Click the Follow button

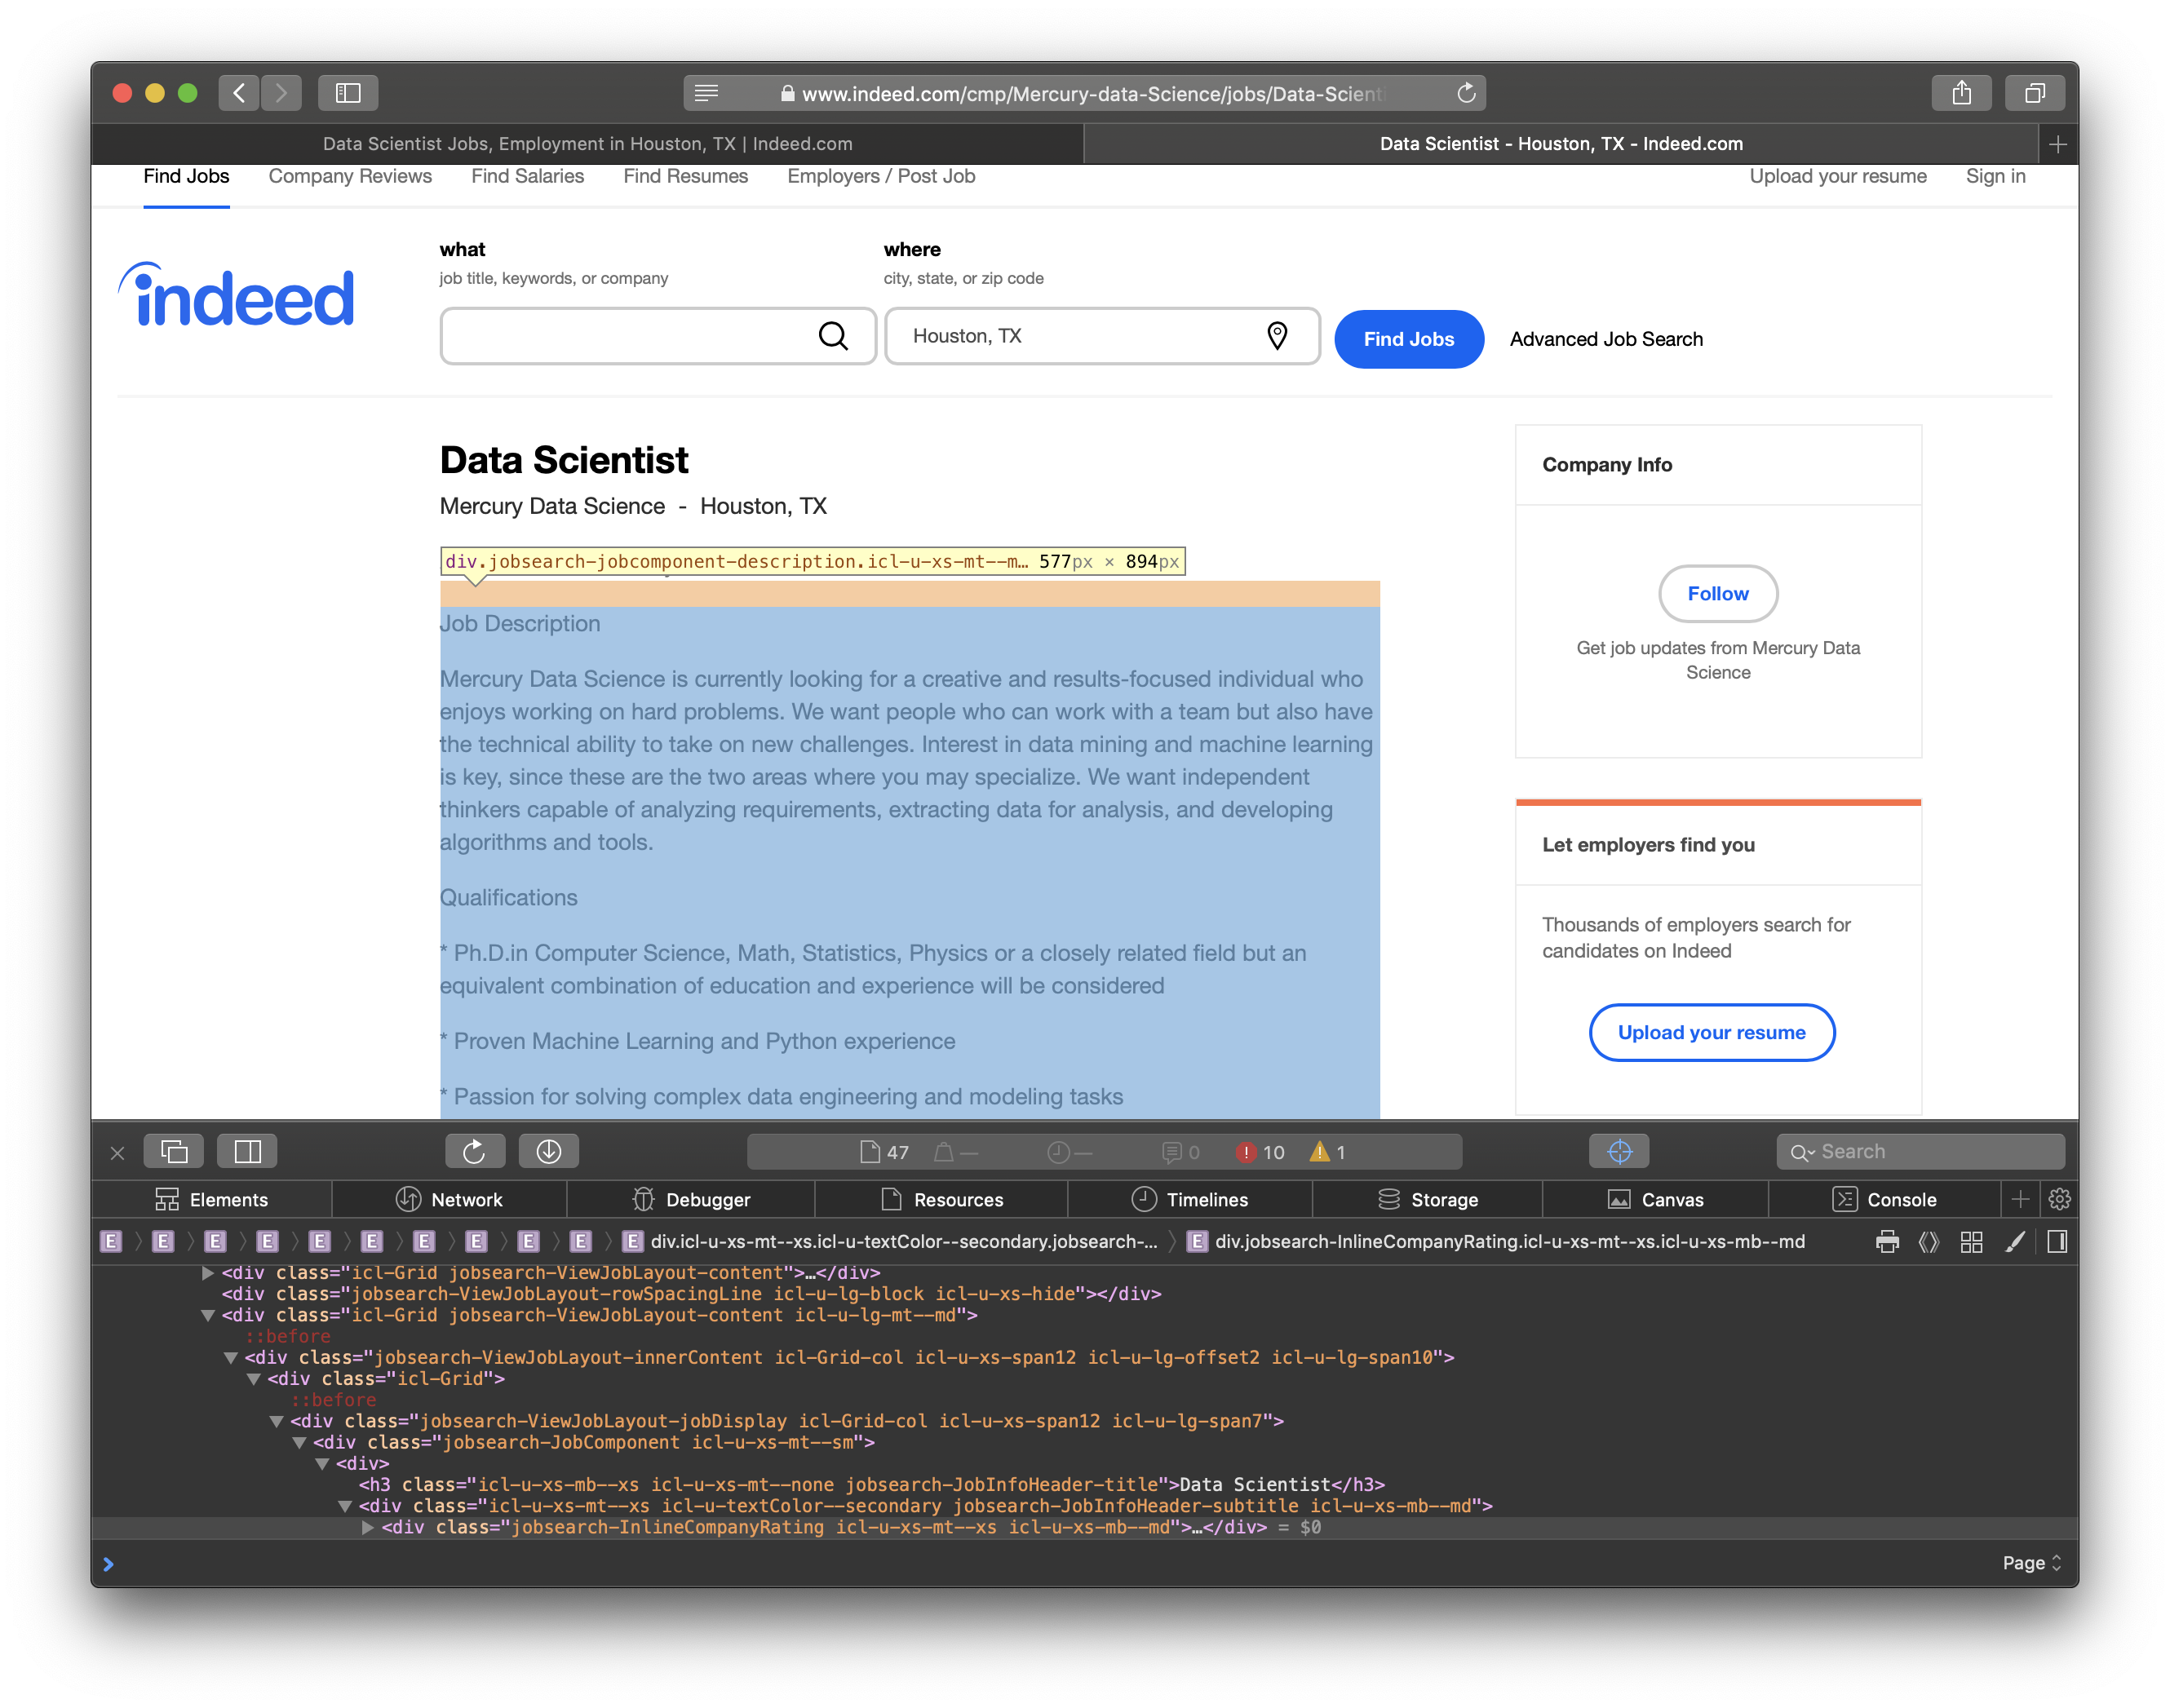click(1717, 593)
